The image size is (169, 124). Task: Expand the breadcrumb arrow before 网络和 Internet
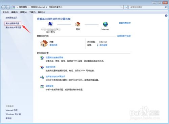(x=29, y=7)
